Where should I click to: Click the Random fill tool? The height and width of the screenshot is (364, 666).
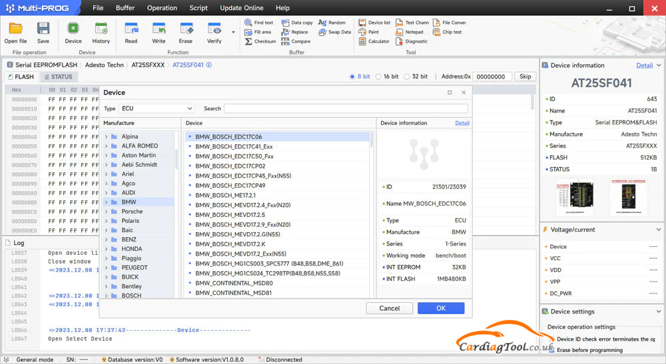[332, 23]
